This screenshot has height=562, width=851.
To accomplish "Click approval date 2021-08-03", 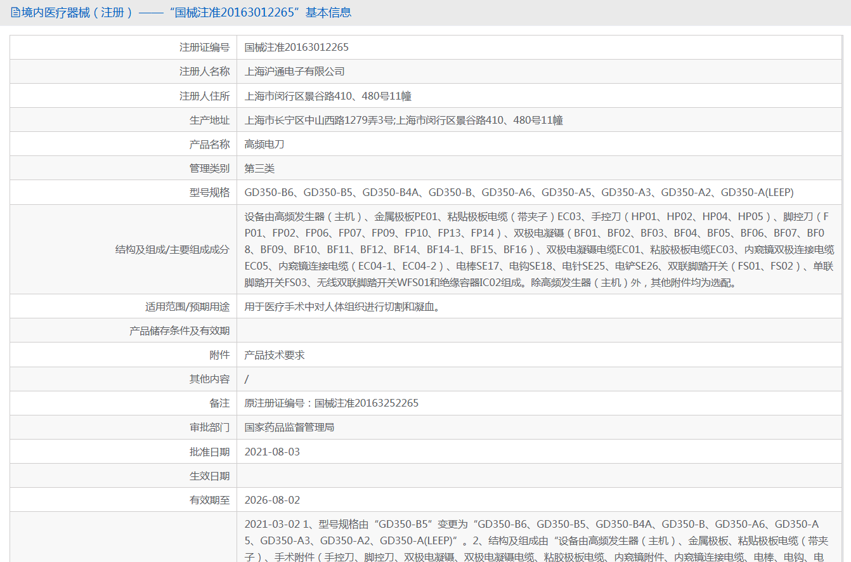I will tap(272, 452).
